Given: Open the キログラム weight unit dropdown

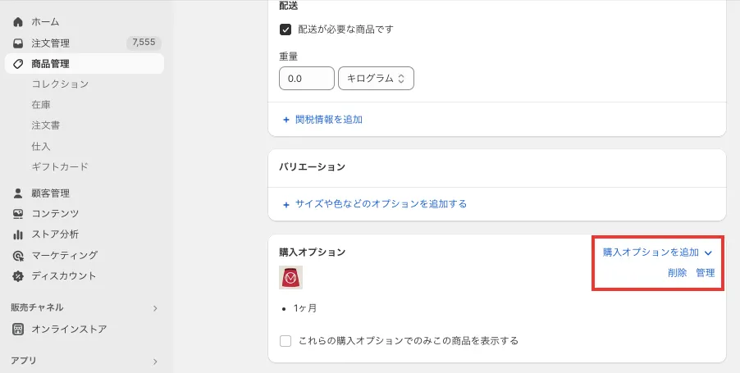Looking at the screenshot, I should [x=376, y=79].
